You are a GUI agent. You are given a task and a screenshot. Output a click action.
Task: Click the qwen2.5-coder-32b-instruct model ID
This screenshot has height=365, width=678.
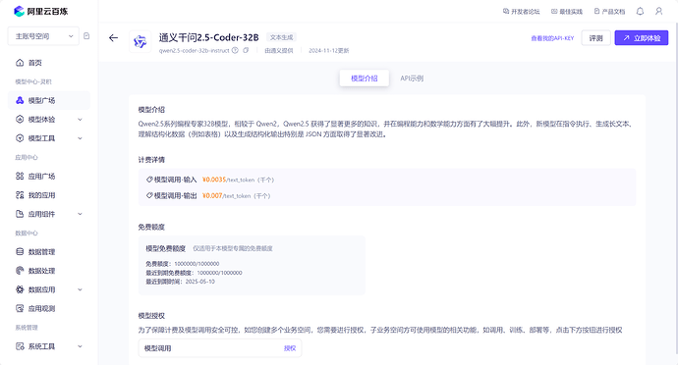tap(195, 51)
